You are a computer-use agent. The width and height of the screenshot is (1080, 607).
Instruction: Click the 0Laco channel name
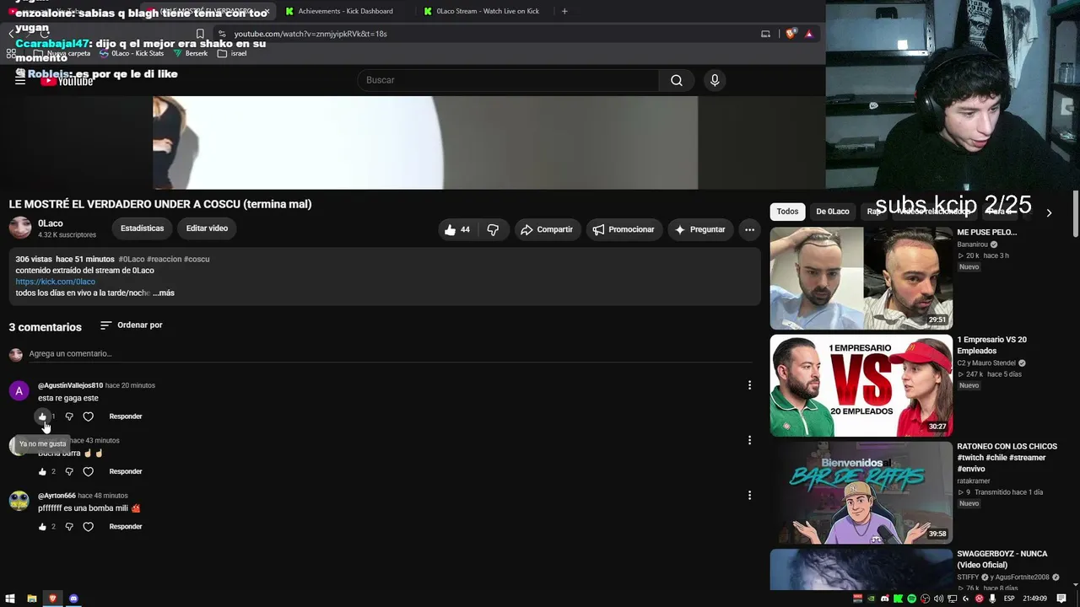[x=51, y=223]
